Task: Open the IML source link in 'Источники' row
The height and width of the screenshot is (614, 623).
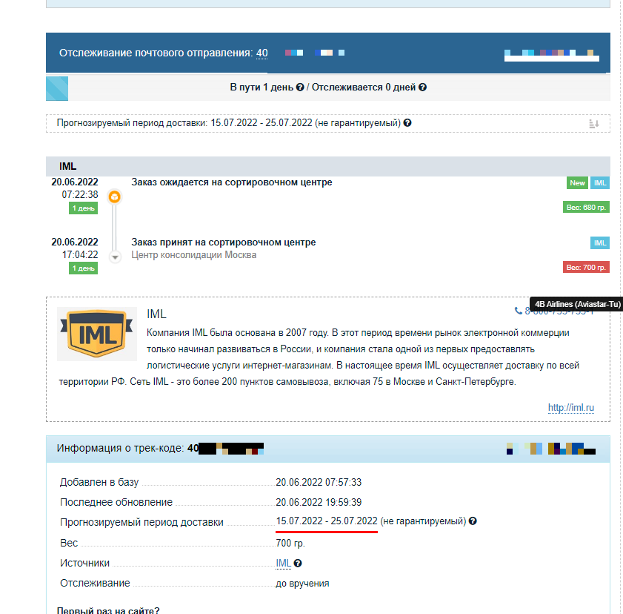Action: [x=283, y=563]
